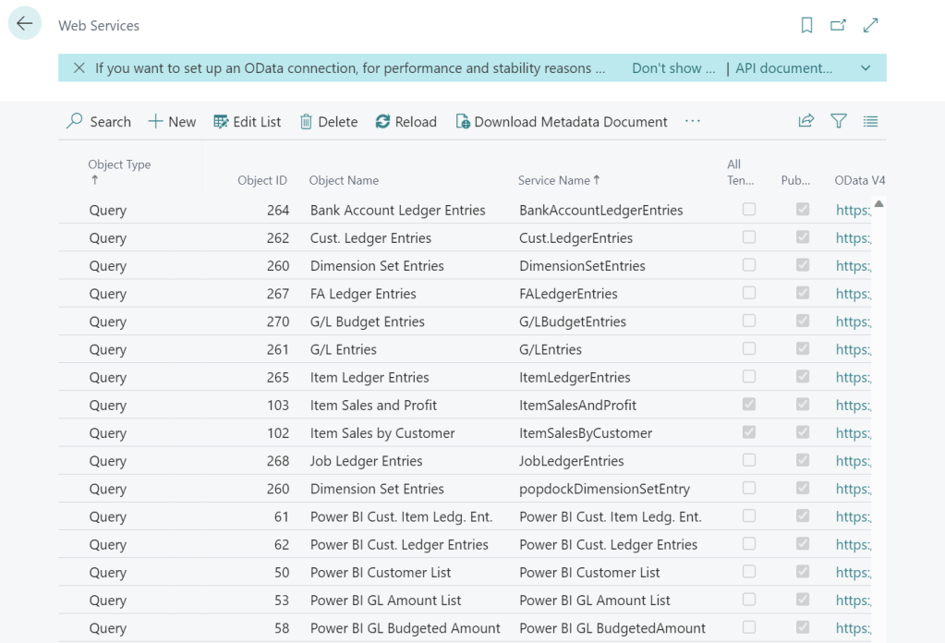Expand the page to full view

[870, 25]
